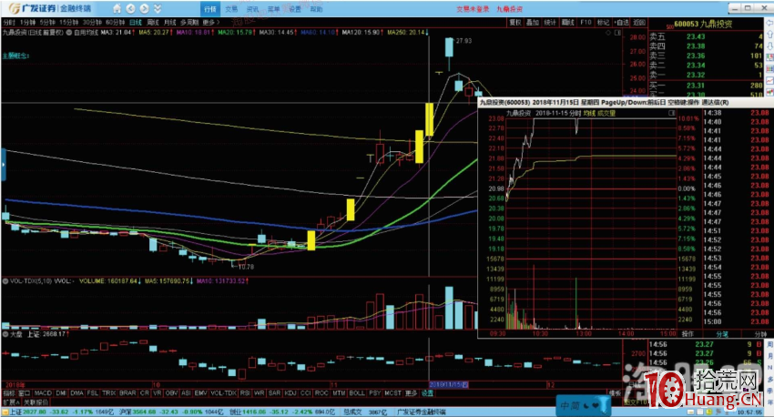Click the 复权 adjustment button

click(515, 22)
